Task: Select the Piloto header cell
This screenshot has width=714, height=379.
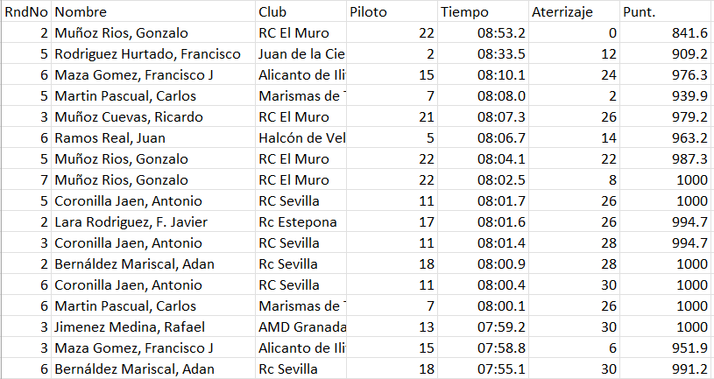Action: [392, 12]
